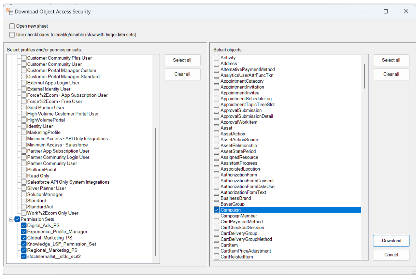419x279 pixels.
Task: Check the Read Only profile
Action: tap(24, 176)
